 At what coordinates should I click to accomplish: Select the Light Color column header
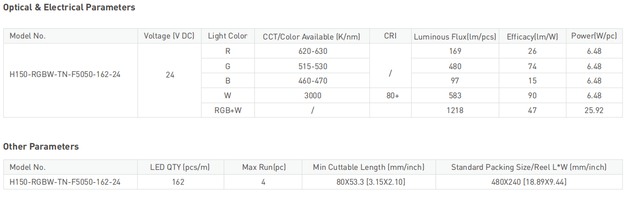(x=228, y=36)
